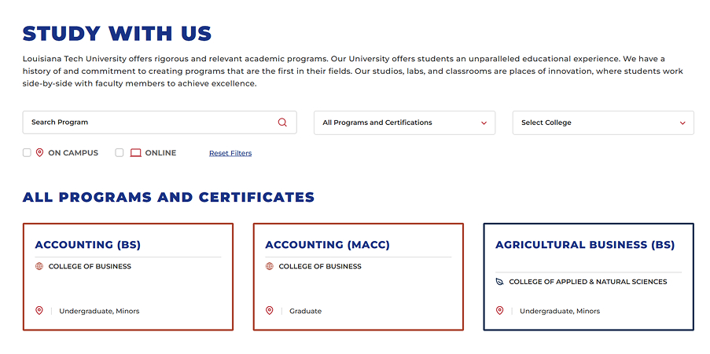Focus the Search Program input field
Screen dimensions: 710x354
149,122
